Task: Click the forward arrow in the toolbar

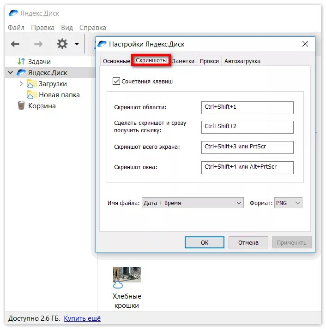Action: (38, 44)
